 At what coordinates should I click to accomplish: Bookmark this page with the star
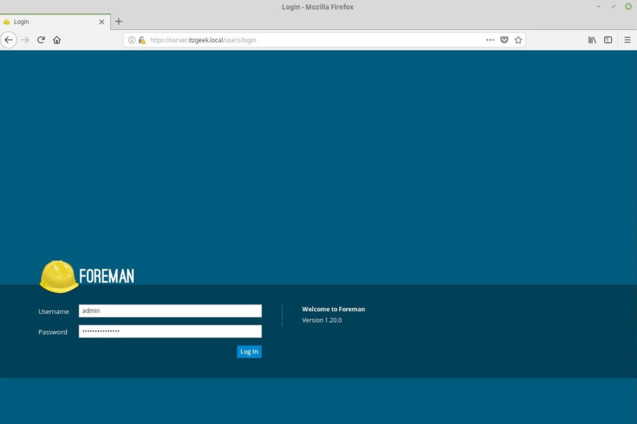click(518, 40)
